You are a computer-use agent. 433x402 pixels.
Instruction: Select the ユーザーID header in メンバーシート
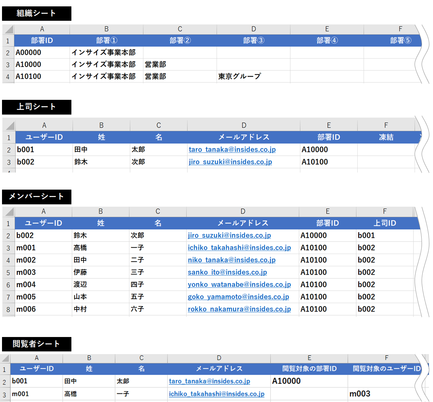click(x=43, y=223)
